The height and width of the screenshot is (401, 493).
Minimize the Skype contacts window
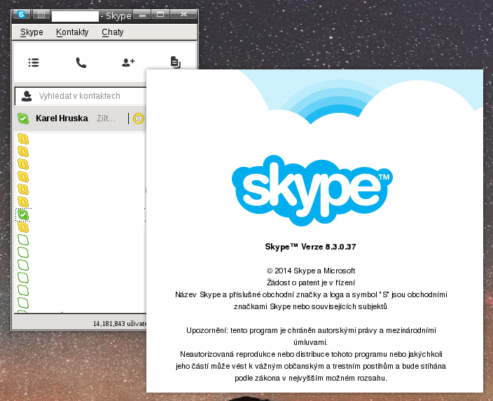(142, 15)
